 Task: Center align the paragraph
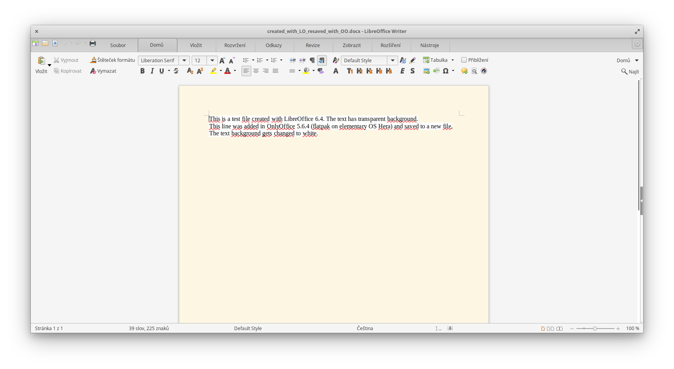click(x=256, y=71)
